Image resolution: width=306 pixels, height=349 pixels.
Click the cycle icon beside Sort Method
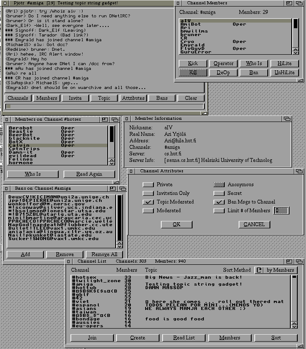point(259,270)
